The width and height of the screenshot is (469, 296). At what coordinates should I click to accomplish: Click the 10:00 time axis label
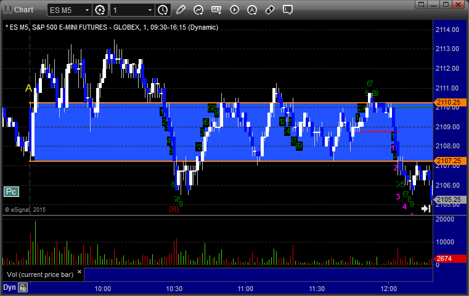tap(102, 289)
